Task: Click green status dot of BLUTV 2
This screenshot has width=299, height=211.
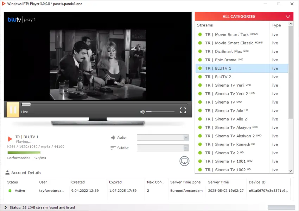Action: point(200,77)
